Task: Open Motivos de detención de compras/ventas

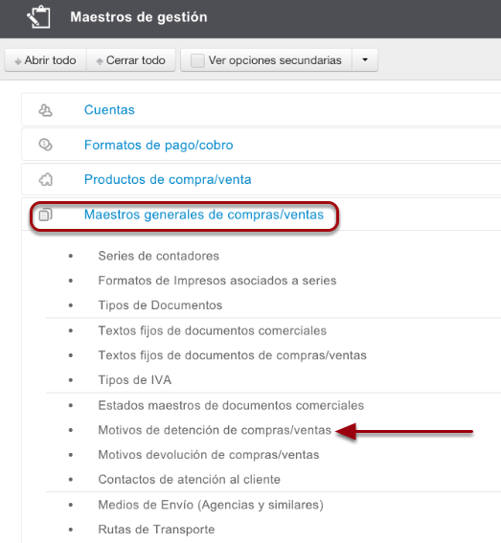Action: pos(215,430)
